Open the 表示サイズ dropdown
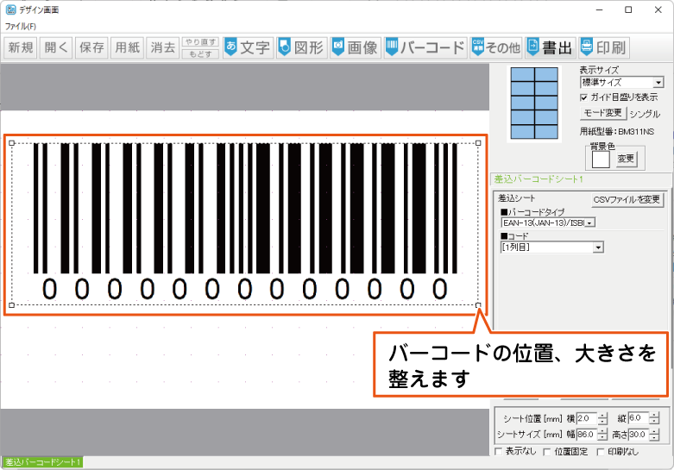 [621, 83]
